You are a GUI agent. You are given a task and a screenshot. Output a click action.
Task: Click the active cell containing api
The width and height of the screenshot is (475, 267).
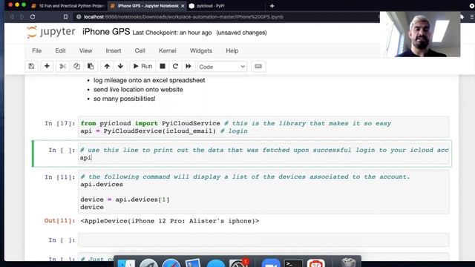263,154
